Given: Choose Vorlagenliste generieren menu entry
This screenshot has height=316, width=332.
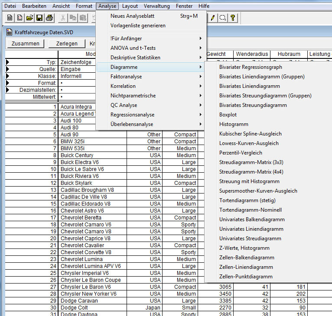Looking at the screenshot, I should [x=150, y=26].
